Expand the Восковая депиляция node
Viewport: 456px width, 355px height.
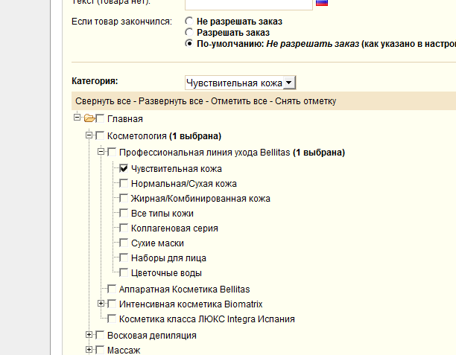(x=89, y=335)
